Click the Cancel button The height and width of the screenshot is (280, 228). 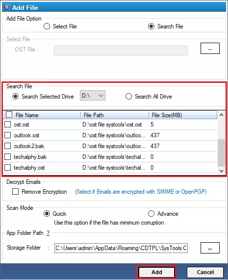(x=205, y=272)
